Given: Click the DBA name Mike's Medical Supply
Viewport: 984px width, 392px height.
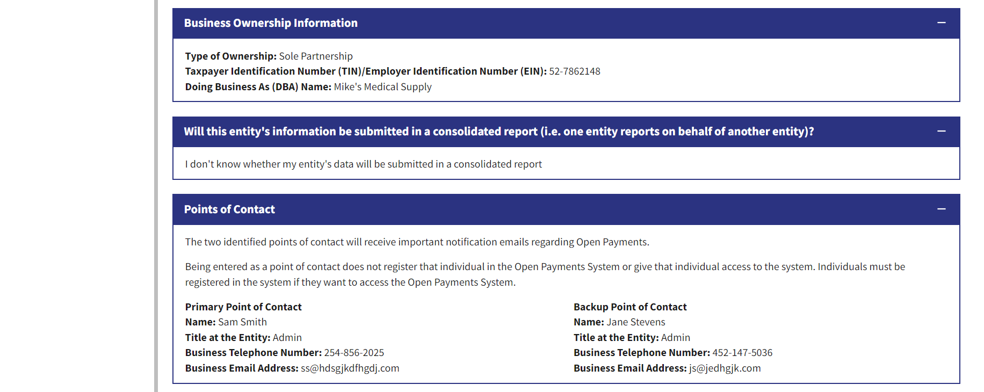Looking at the screenshot, I should pos(382,87).
